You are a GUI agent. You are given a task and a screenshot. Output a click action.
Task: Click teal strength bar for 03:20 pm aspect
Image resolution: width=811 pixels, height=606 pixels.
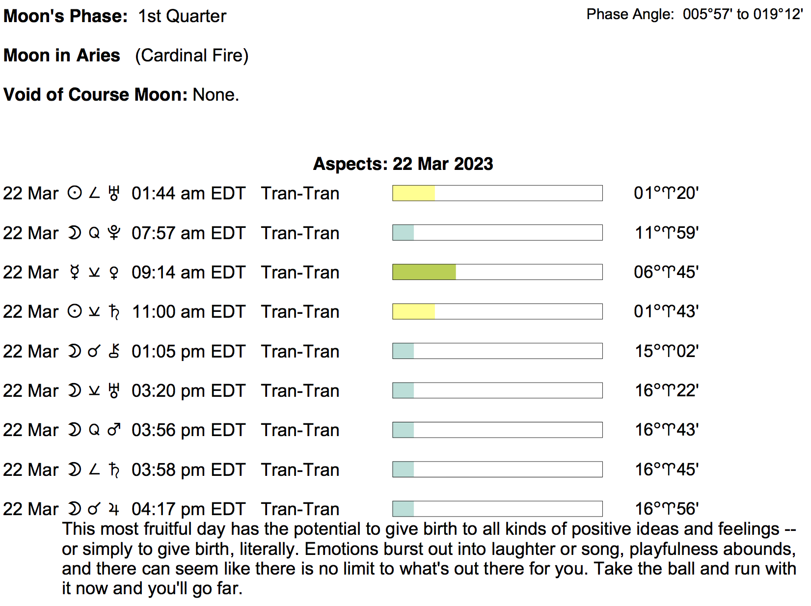pos(403,390)
